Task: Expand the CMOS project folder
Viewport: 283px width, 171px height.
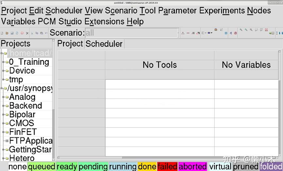Action: pos(3,123)
